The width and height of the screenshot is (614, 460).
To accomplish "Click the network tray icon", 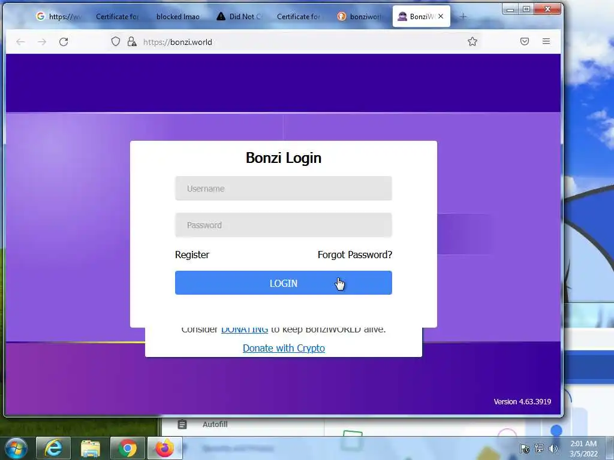I will coord(539,448).
